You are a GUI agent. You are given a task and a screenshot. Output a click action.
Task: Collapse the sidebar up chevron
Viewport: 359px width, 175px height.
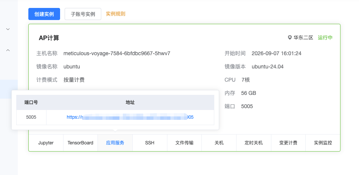click(x=8, y=50)
